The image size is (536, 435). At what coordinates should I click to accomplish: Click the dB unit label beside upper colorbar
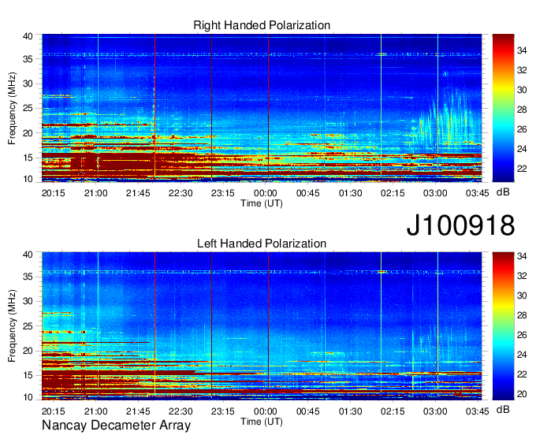503,192
